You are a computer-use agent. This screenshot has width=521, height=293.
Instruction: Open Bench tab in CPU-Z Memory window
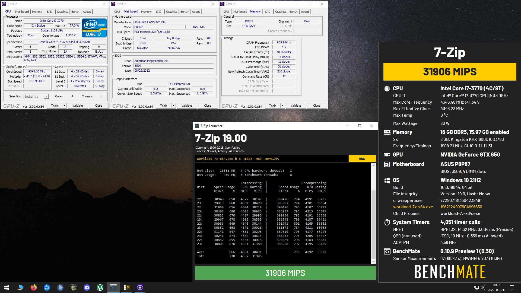[294, 12]
